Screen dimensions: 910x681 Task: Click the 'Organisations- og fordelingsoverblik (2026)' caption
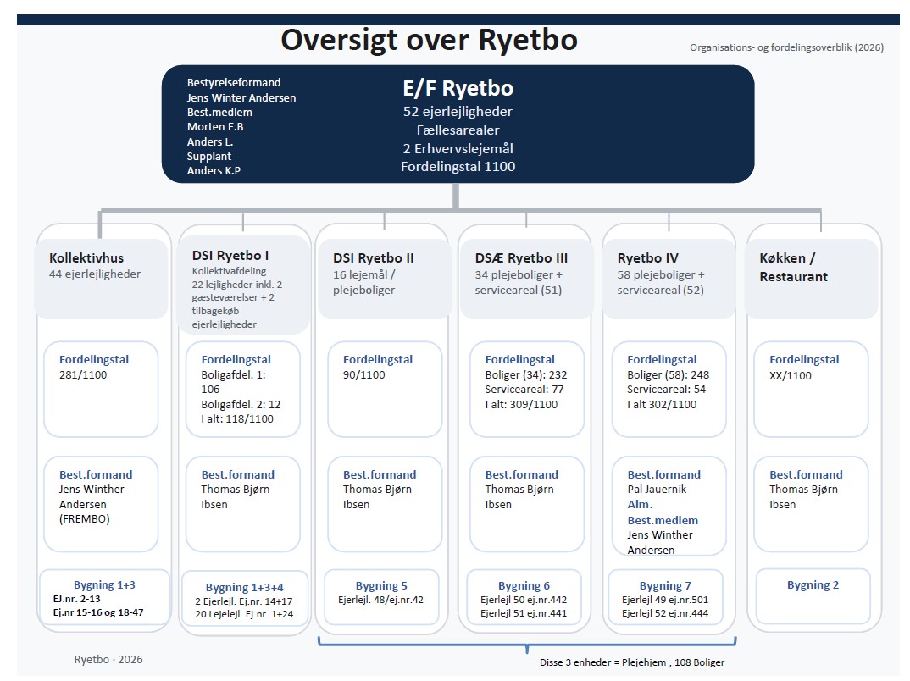(x=786, y=47)
